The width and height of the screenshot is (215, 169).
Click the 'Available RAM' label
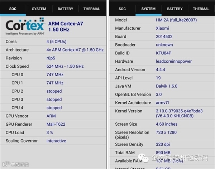[x=129, y=161]
